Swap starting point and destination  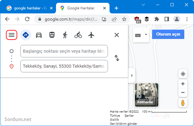point(117,58)
